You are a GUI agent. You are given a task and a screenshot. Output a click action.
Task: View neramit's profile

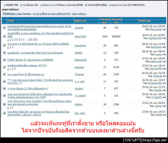(79, 28)
